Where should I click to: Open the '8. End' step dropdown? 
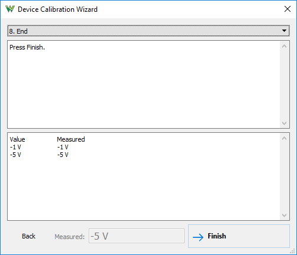click(x=148, y=31)
